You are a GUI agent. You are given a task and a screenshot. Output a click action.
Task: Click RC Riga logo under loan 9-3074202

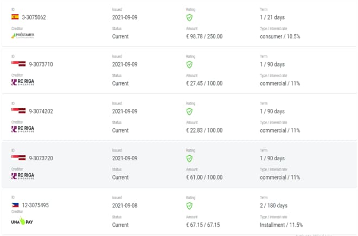23,129
